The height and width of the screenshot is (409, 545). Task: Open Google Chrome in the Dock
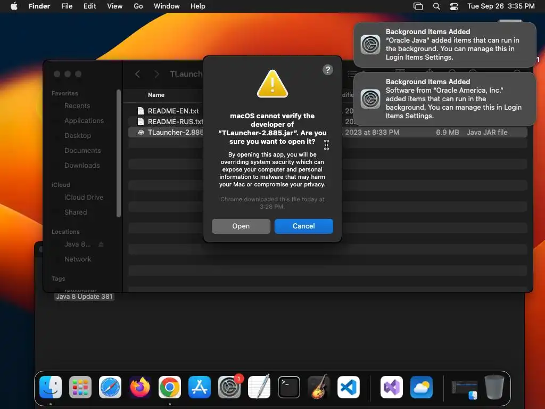(x=170, y=387)
